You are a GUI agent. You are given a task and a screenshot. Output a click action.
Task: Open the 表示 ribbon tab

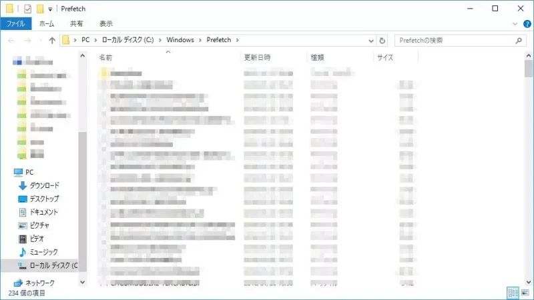pos(106,24)
